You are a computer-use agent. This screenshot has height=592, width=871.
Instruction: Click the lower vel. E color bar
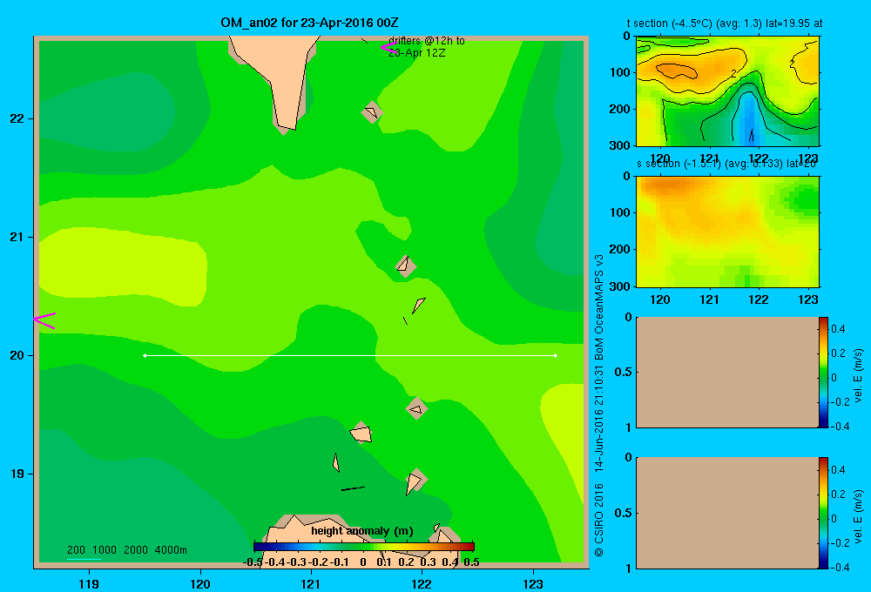point(823,513)
